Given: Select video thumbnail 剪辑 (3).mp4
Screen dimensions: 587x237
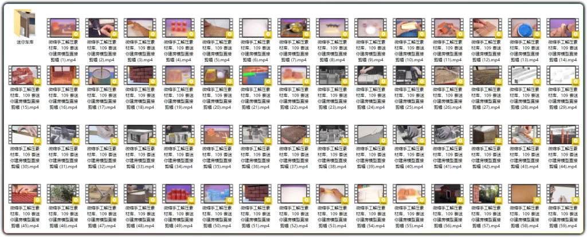Looking at the screenshot, I should (140, 28).
